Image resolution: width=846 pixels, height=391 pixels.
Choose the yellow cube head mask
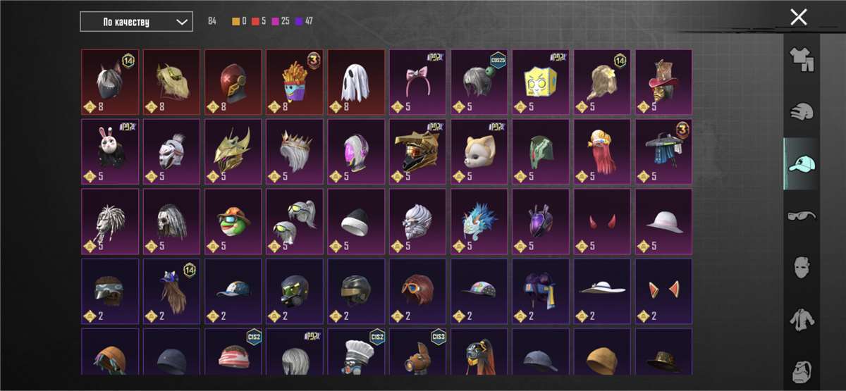pos(541,82)
